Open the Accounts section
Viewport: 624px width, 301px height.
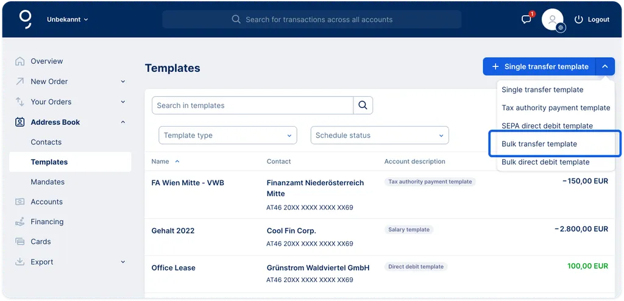tap(46, 202)
